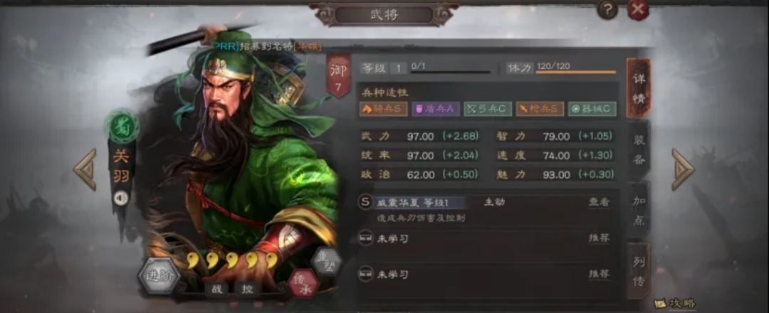Screen dimensions: 769x313
Task: Click the S-rank skill icon 威震华夏
Action: [x=365, y=203]
